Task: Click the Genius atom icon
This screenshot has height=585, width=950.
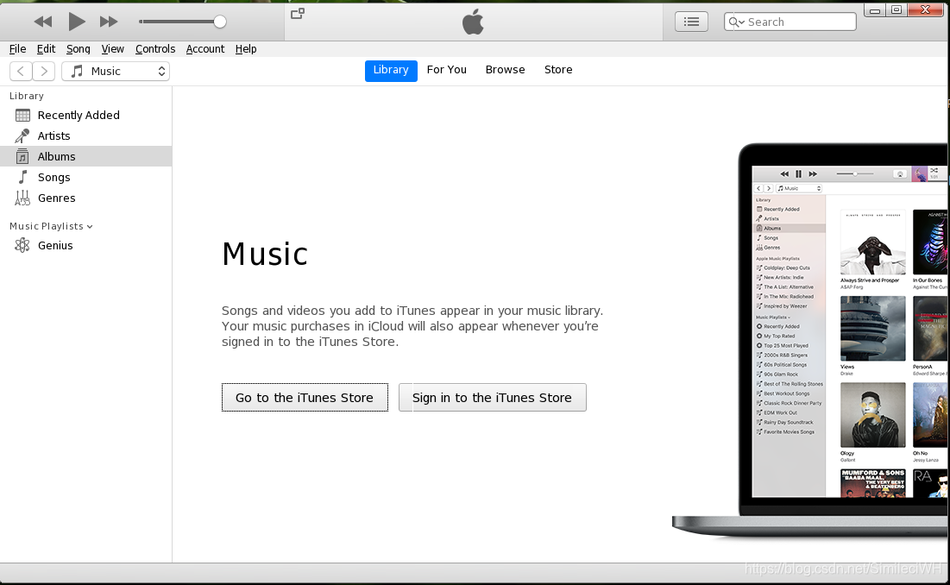Action: [22, 245]
